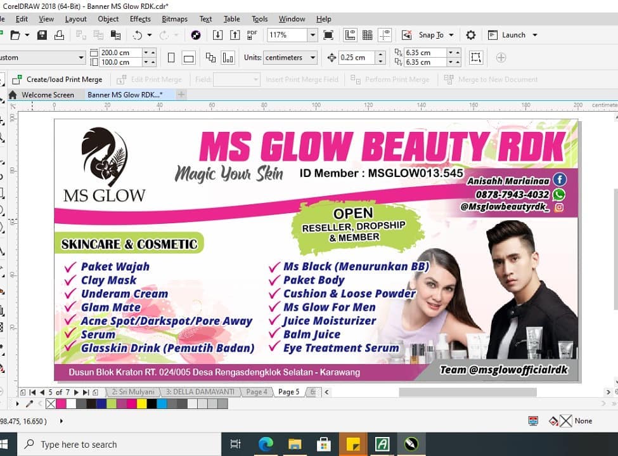Image resolution: width=618 pixels, height=456 pixels.
Task: Go to the last page arrow
Action: tap(86, 392)
